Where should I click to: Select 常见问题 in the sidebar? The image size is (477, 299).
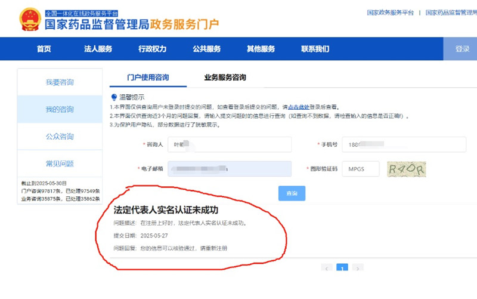coord(60,164)
